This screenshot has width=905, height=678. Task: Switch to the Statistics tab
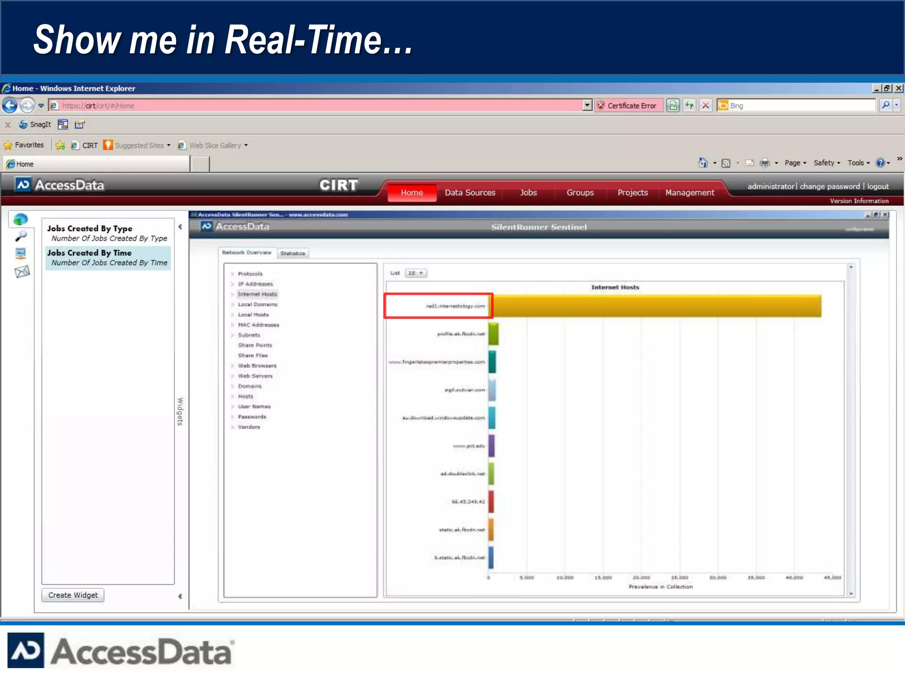[293, 253]
